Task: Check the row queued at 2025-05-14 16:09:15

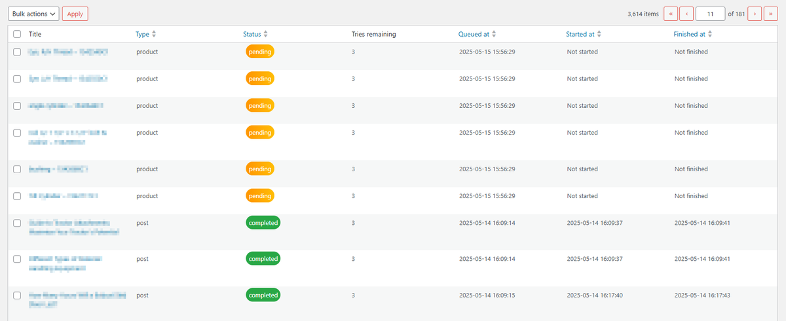Action: click(17, 296)
